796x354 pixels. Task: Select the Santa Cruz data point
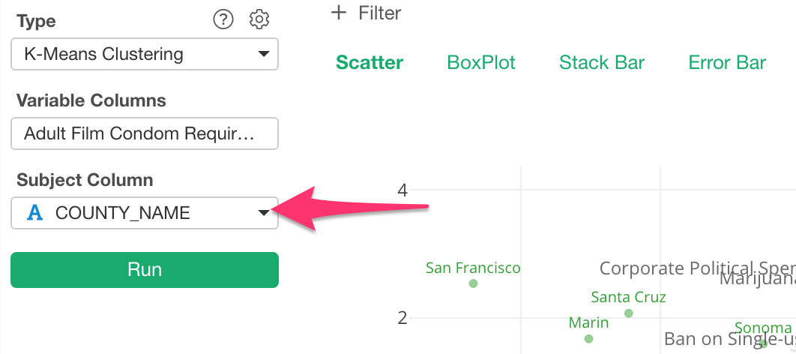click(x=628, y=313)
